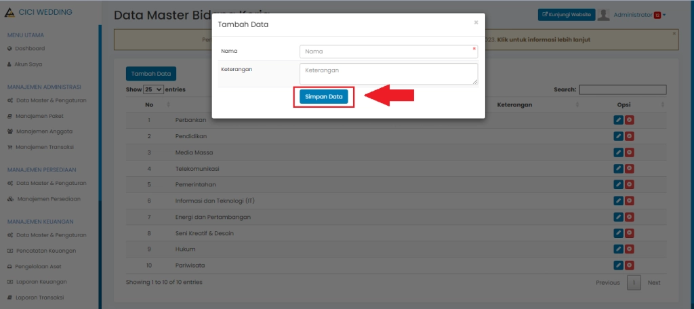Open the entries per page dropdown

coord(154,89)
